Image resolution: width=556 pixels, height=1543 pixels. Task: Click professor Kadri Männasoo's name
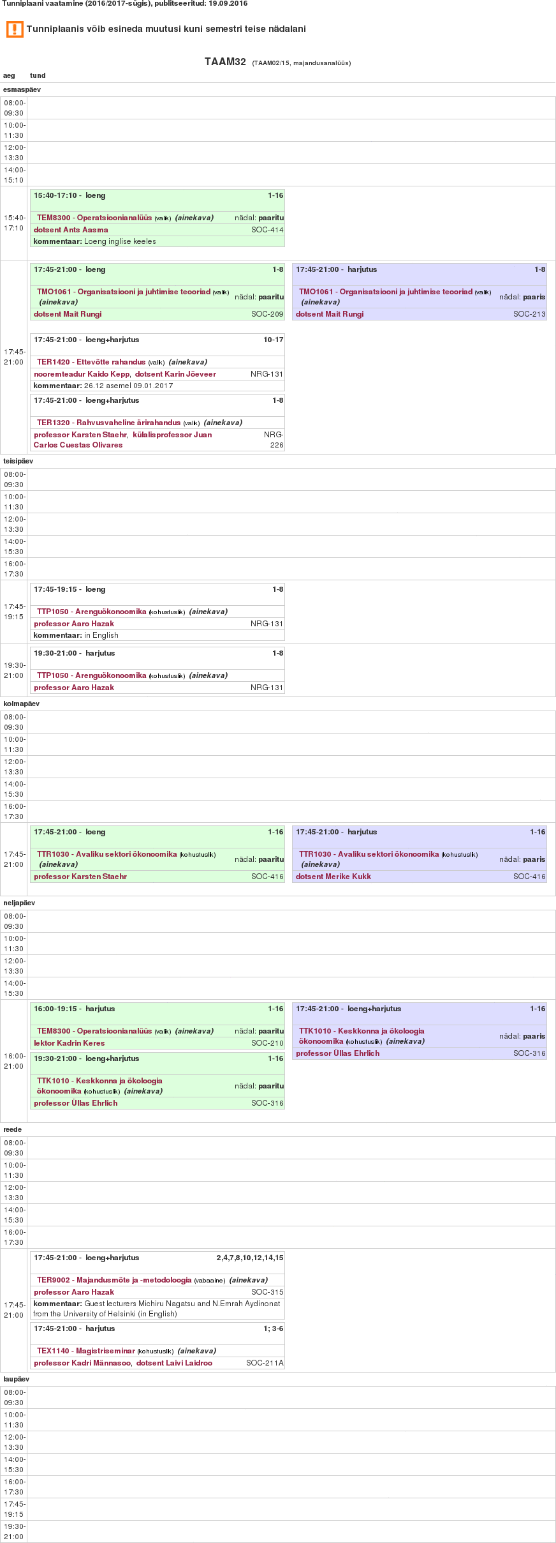coord(82,1363)
